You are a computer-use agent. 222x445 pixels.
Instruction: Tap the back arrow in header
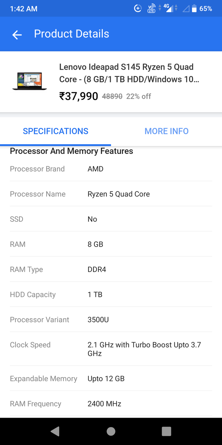(17, 34)
